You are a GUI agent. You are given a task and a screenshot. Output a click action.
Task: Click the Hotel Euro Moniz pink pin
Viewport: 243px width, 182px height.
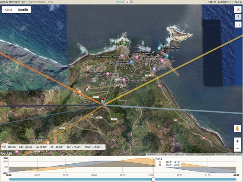137,57
